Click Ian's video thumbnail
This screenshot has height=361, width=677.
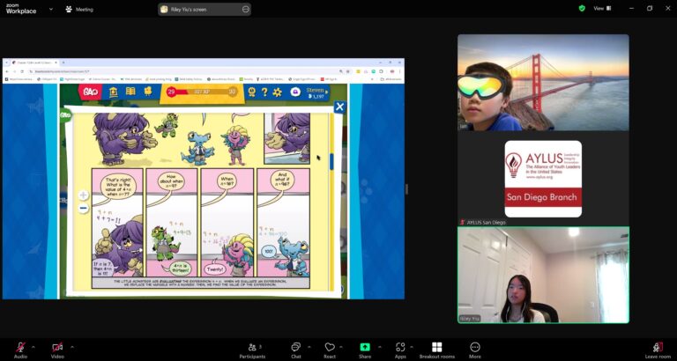(x=543, y=83)
